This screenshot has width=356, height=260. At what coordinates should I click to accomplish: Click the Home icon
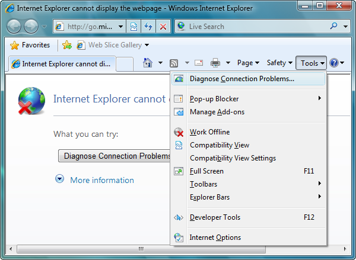click(148, 63)
